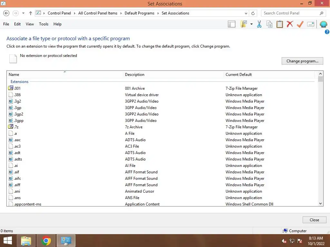Sort by the Description column header
This screenshot has height=247, width=330.
tap(173, 75)
